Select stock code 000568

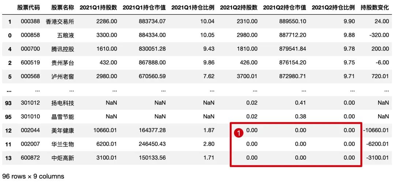coord(30,76)
